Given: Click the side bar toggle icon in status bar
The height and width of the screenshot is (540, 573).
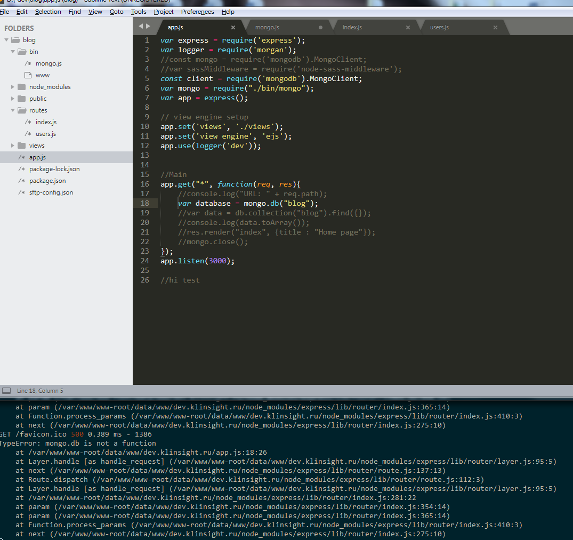Looking at the screenshot, I should [6, 391].
